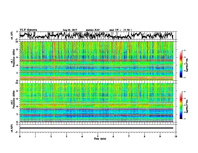Image resolution: width=198 pixels, height=153 pixels.
Task: Click the "ch.1(V)" waveform axis label
Action: tap(12, 35)
